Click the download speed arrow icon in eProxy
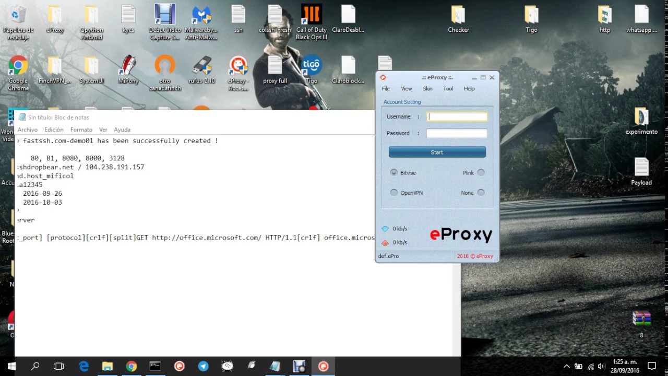This screenshot has height=376, width=668. point(385,229)
